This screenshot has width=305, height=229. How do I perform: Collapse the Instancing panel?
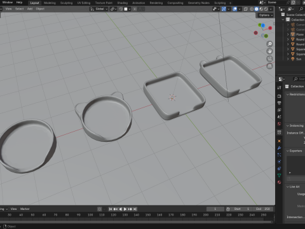288,126
